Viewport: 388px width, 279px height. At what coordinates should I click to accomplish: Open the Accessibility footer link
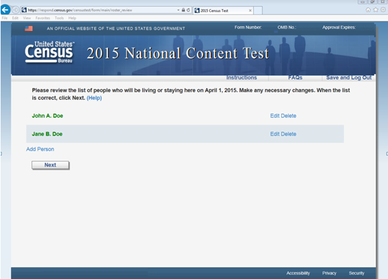tap(298, 273)
